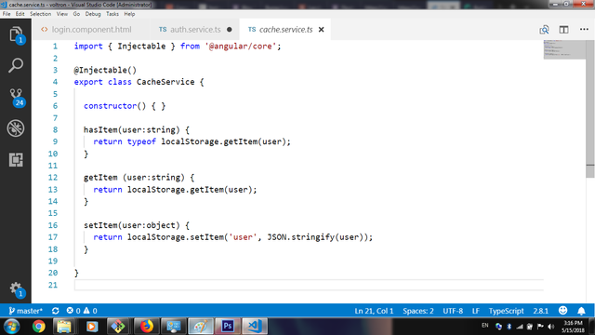Open Firefox from the taskbar

(x=146, y=327)
